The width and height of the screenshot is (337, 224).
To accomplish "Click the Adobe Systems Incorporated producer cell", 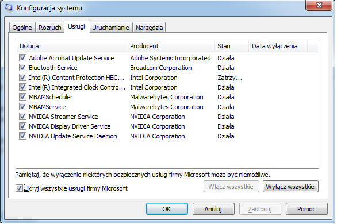I will [x=170, y=58].
